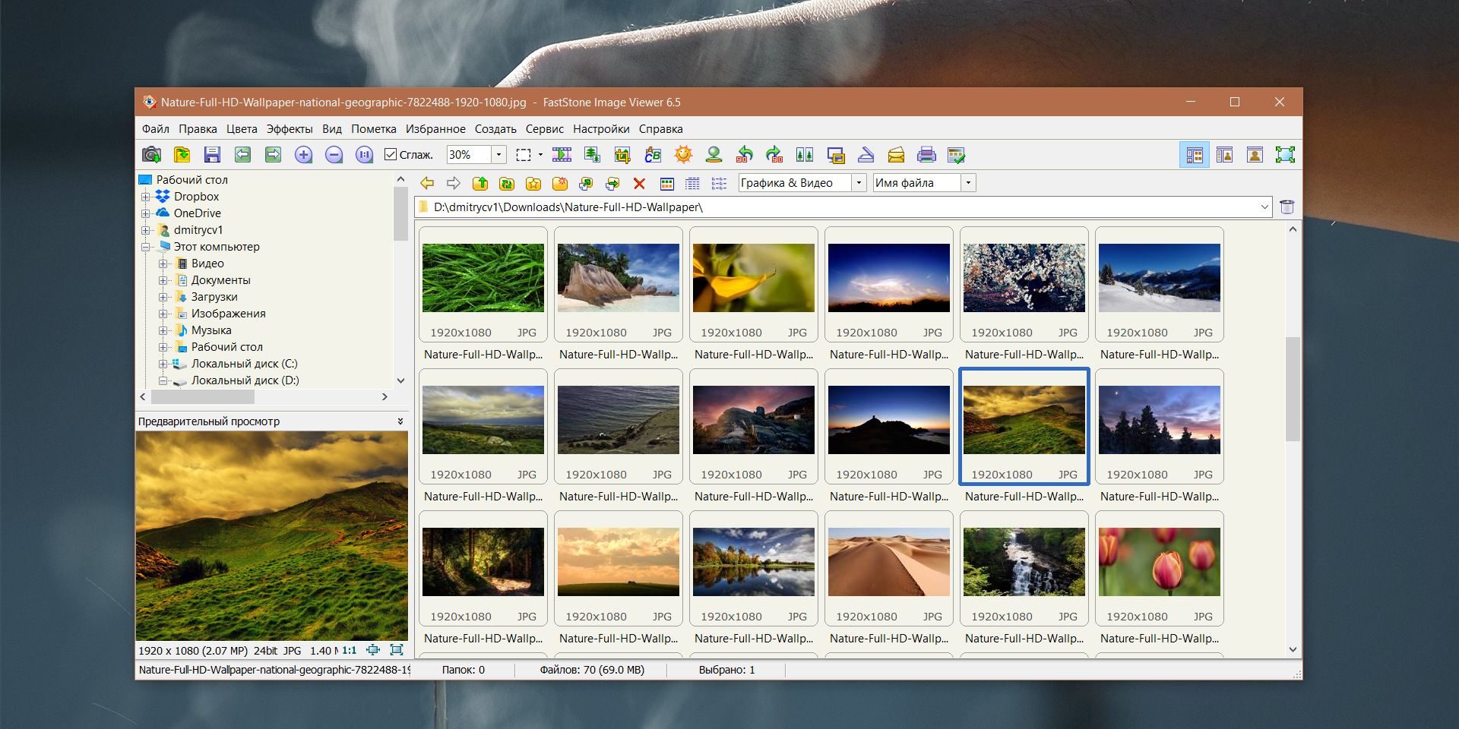Enter full screen view mode
Image resolution: width=1459 pixels, height=729 pixels.
click(x=1285, y=155)
